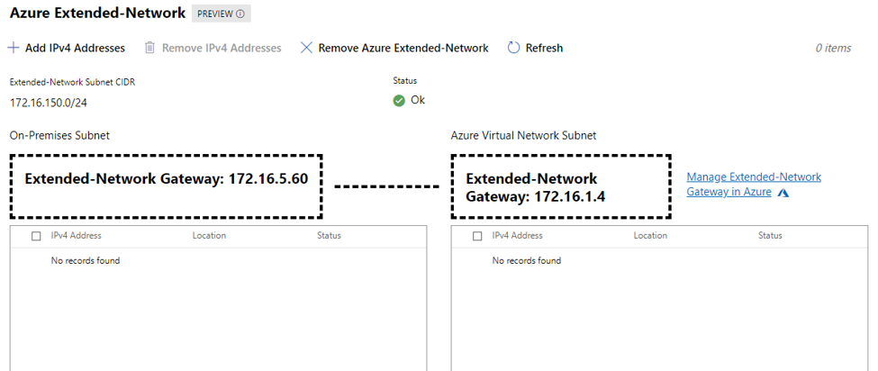Sort On-Premises table by IPv4 Address
Screen dimensions: 878x371
tap(77, 236)
